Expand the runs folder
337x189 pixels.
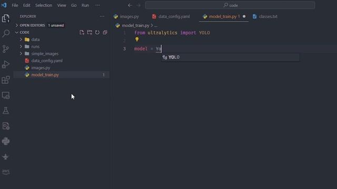(21, 47)
